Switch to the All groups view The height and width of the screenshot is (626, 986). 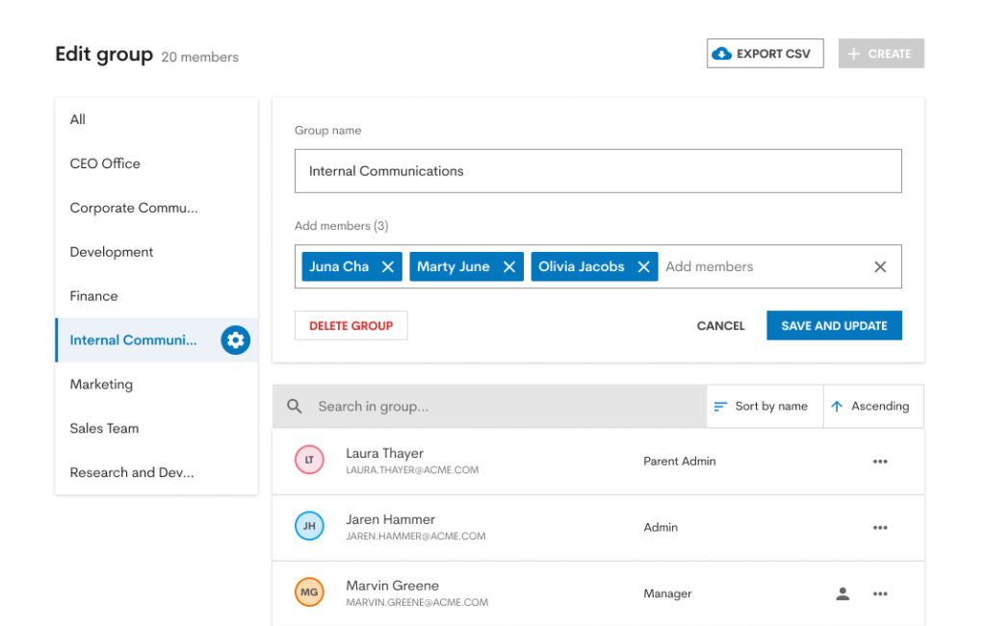(x=77, y=119)
